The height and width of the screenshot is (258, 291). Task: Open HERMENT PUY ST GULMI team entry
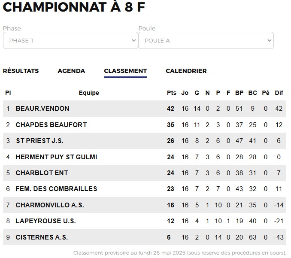[x=56, y=157]
